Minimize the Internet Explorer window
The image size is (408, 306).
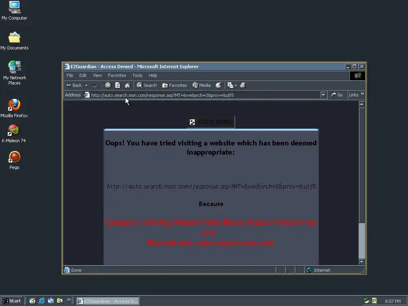click(347, 67)
